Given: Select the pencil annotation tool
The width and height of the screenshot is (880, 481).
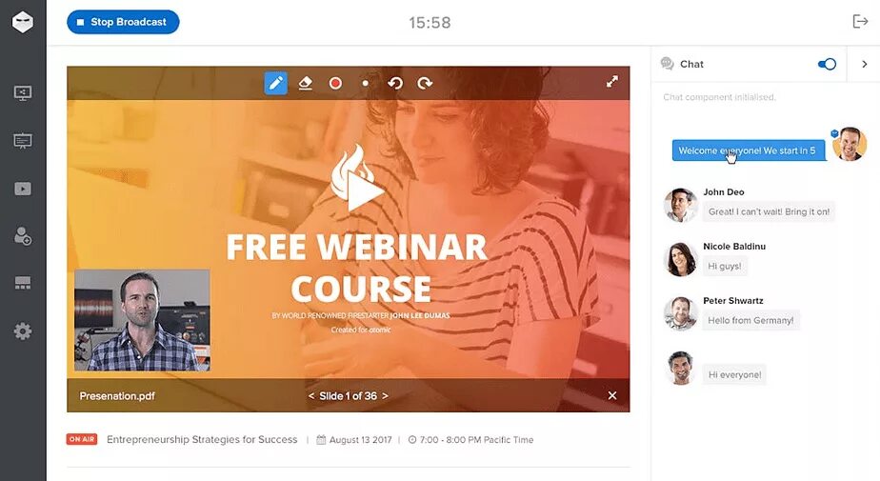Looking at the screenshot, I should click(x=275, y=83).
